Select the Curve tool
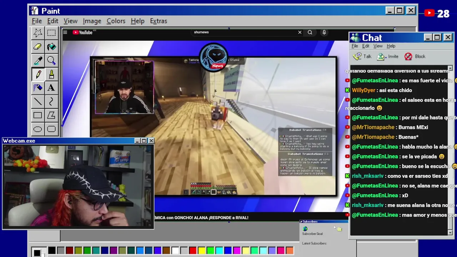 tap(51, 102)
